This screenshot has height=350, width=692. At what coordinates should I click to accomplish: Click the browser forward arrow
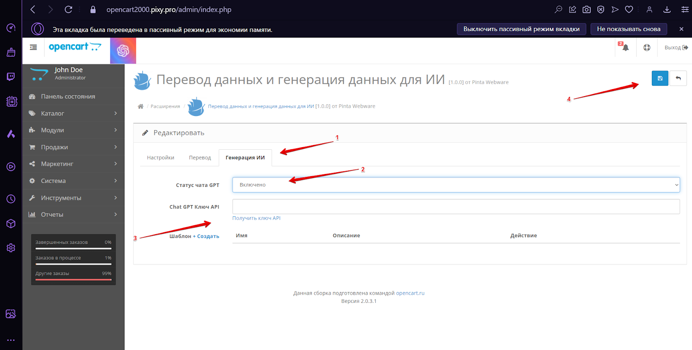coord(51,10)
